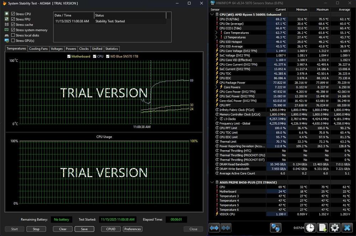
Task: Collapse the AMD Ryzen 5 5600X sensor section
Action: [213, 15]
